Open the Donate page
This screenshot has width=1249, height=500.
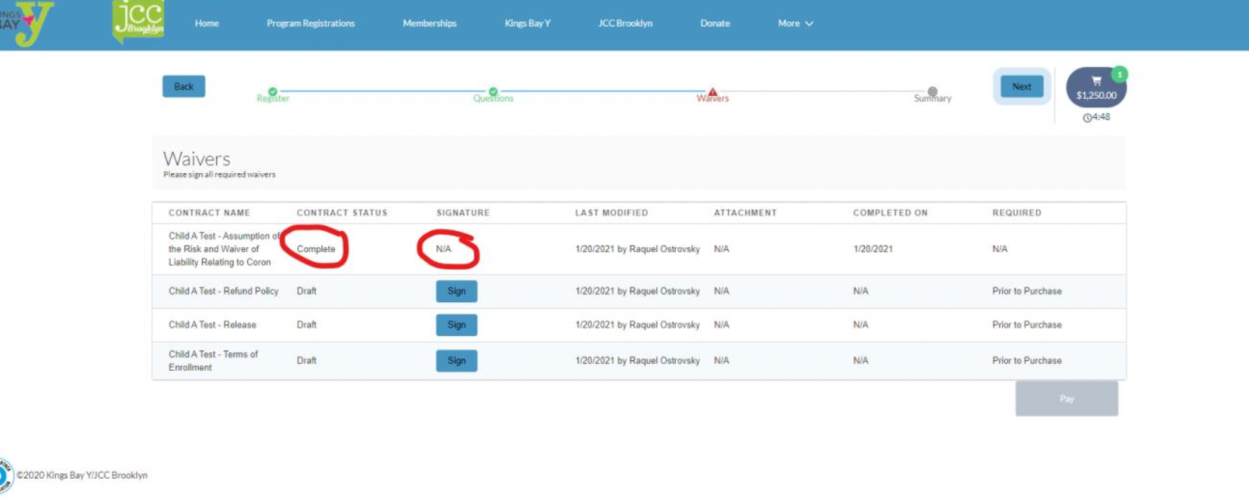[x=715, y=23]
